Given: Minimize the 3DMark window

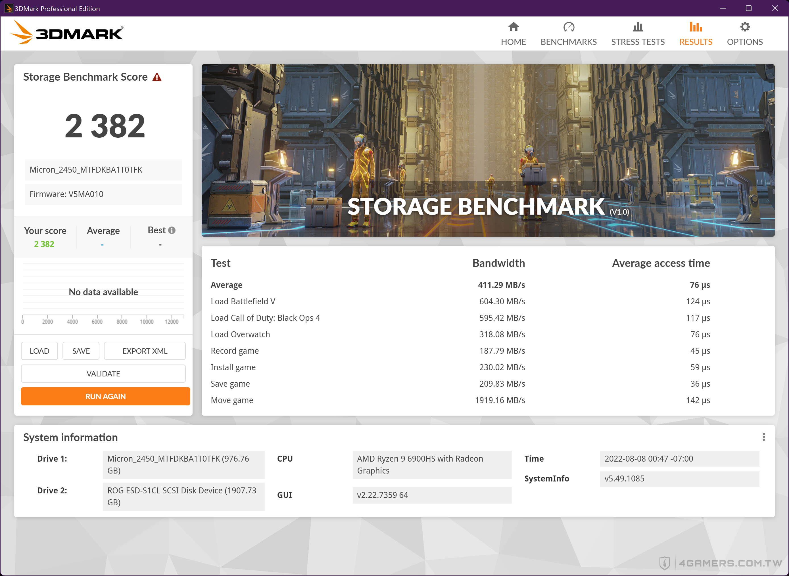Looking at the screenshot, I should [722, 8].
